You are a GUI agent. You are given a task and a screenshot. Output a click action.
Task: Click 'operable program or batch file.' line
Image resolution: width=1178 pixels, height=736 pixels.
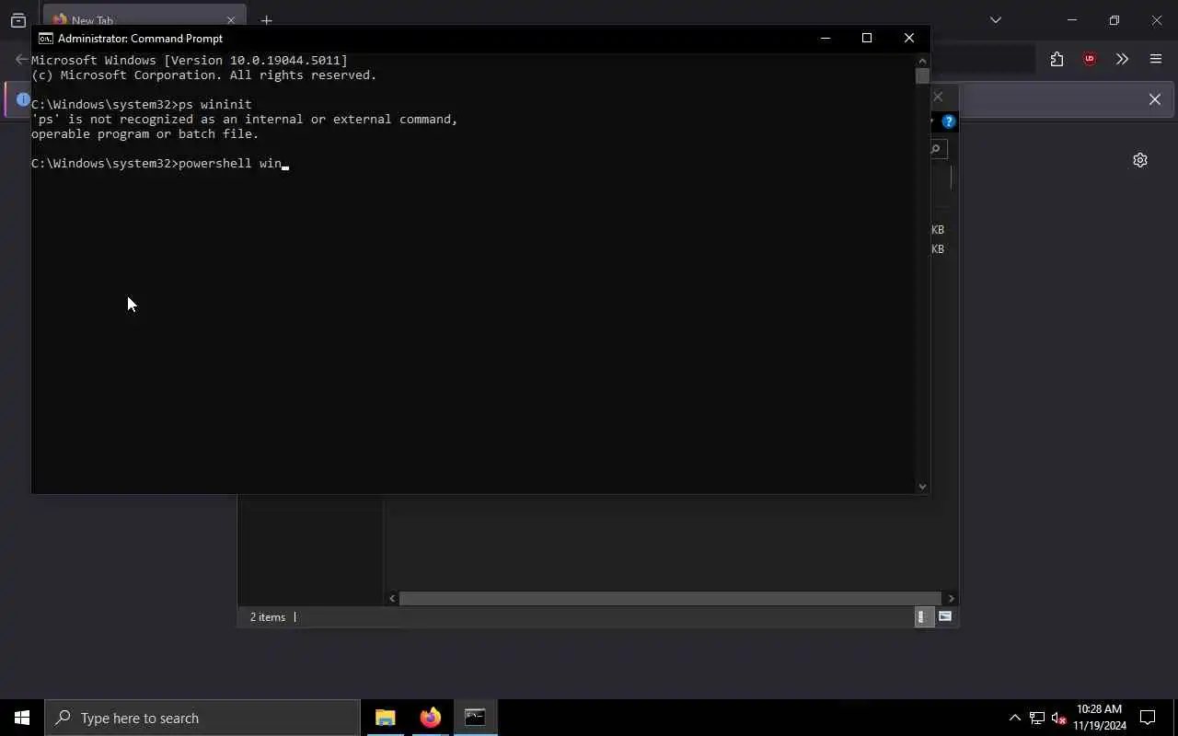click(145, 133)
